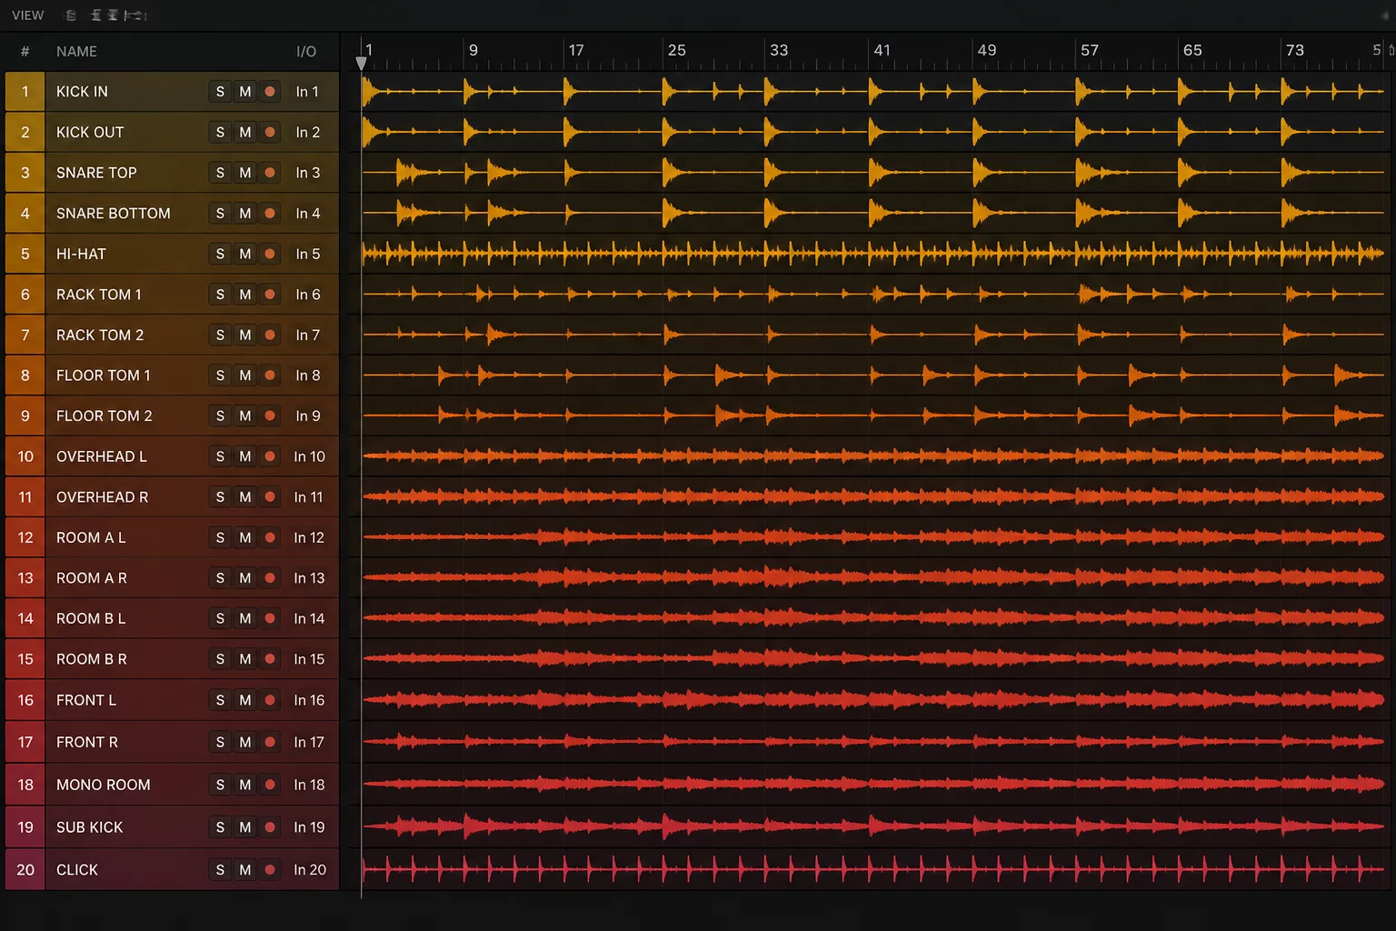Viewport: 1396px width, 931px height.
Task: Solo the KICK IN track
Action: tap(220, 92)
